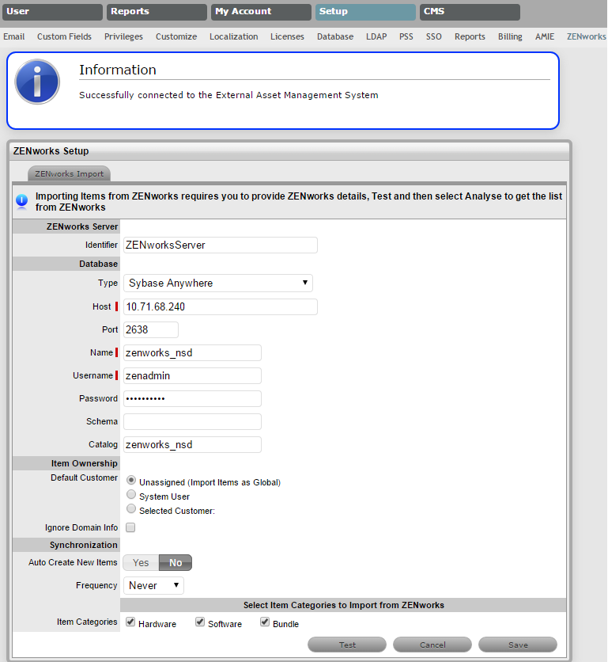This screenshot has width=608, height=662.
Task: Open the Customize submenu
Action: (176, 36)
